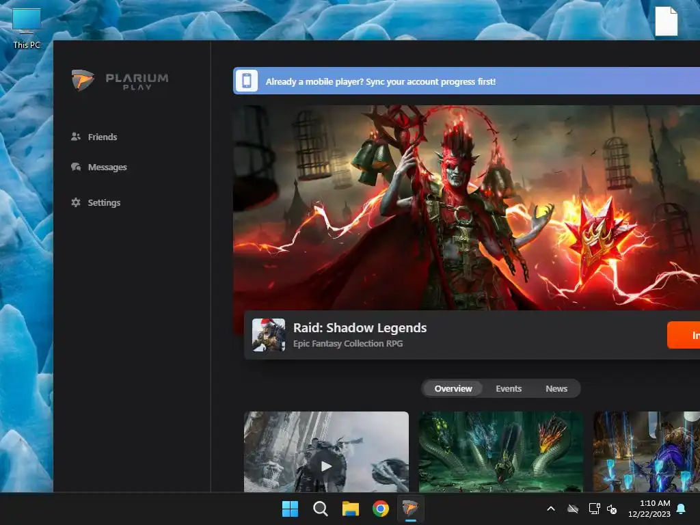Open the Windows Start menu
Viewport: 700px width, 525px height.
[290, 509]
